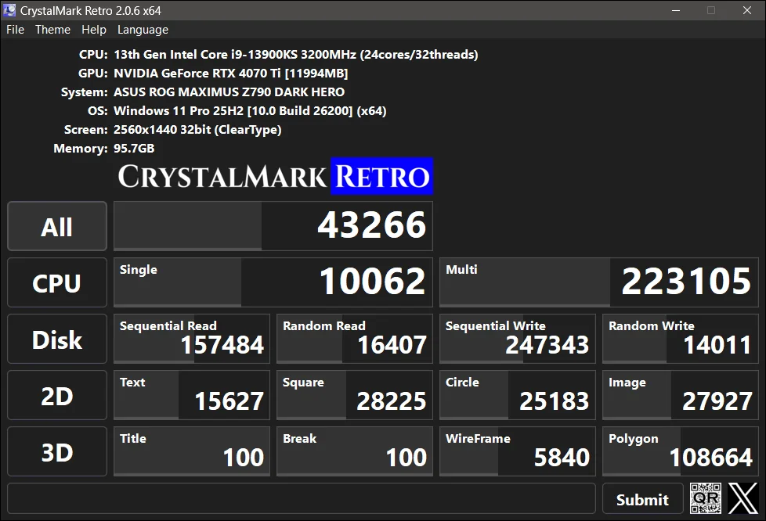Click the Screen text 2560x1440 32bit
766x521 pixels.
pyautogui.click(x=197, y=130)
